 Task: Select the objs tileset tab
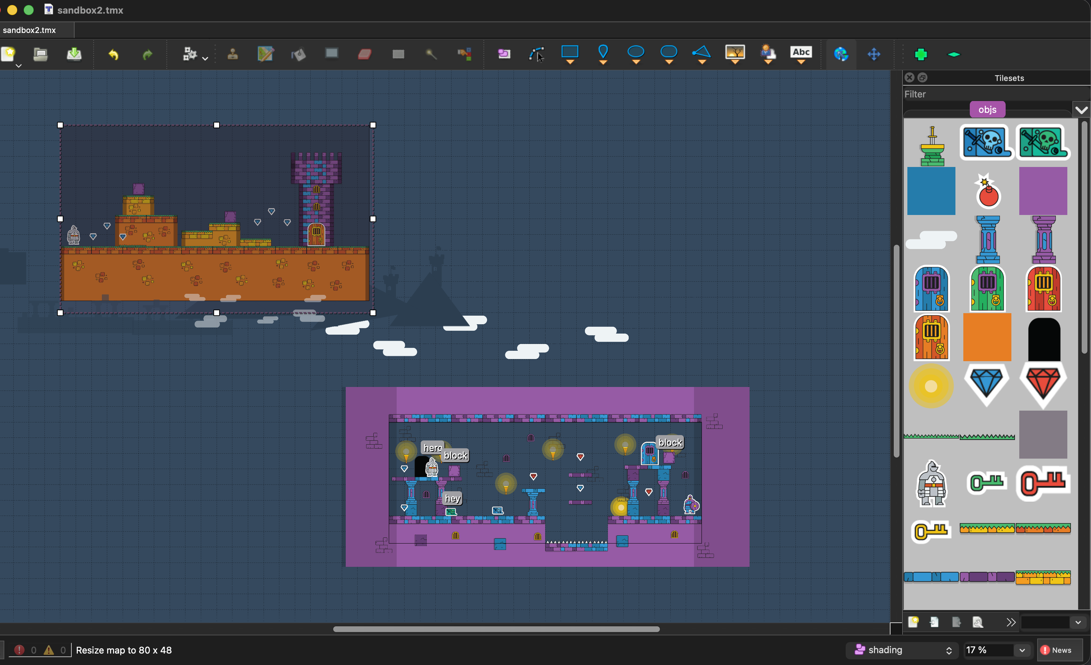[x=987, y=109]
